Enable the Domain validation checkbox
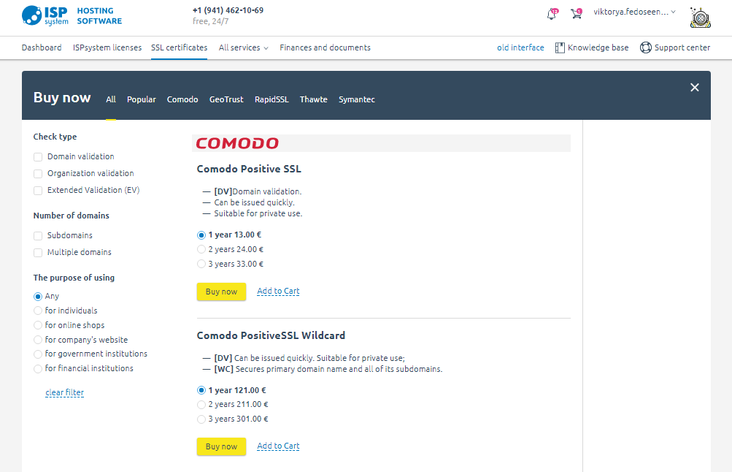The image size is (732, 472). pos(38,157)
